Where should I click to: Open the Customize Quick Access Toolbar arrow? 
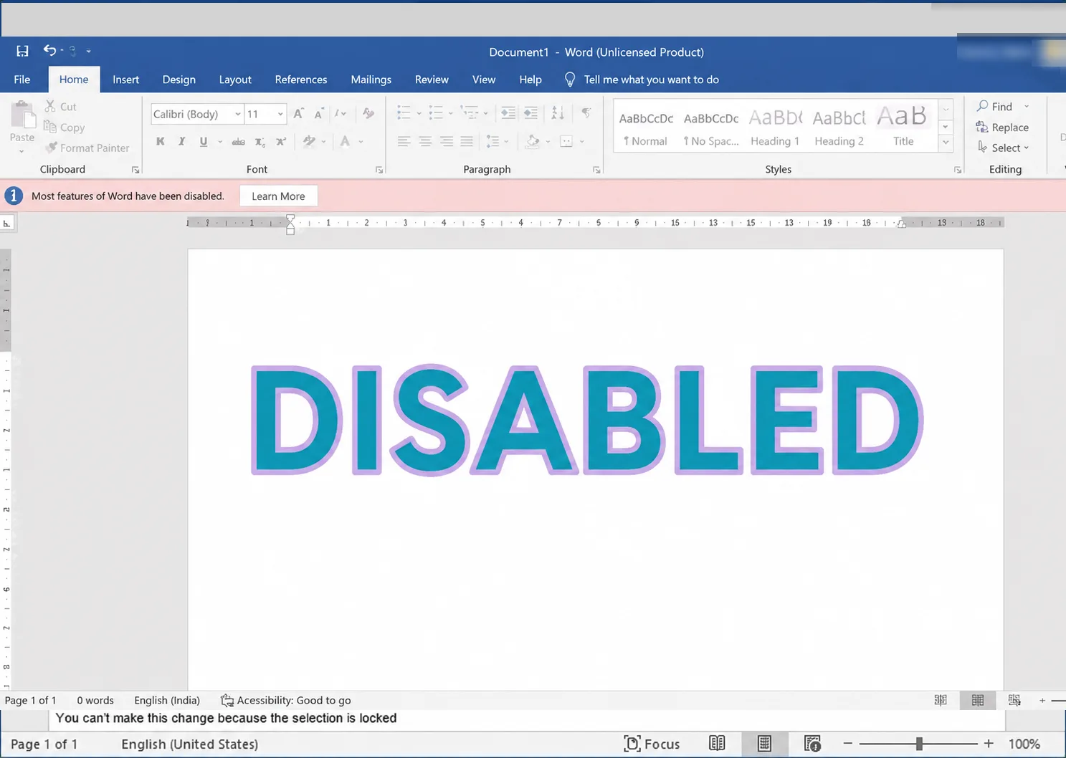tap(88, 51)
